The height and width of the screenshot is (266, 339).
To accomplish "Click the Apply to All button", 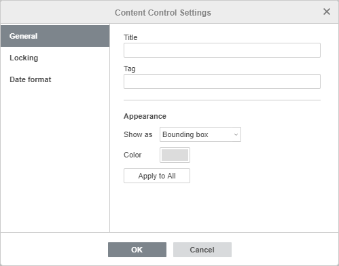I will pyautogui.click(x=157, y=176).
